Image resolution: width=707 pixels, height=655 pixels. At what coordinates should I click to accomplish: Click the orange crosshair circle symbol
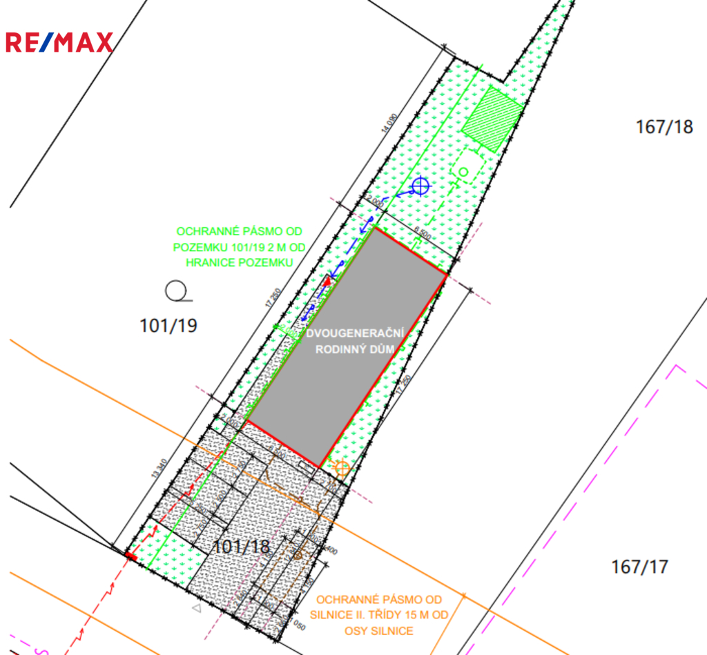pyautogui.click(x=341, y=469)
